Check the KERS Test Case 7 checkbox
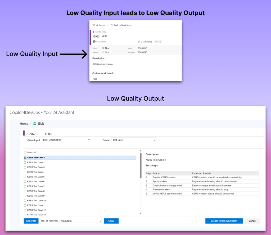The height and width of the screenshot is (235, 271). (25, 186)
